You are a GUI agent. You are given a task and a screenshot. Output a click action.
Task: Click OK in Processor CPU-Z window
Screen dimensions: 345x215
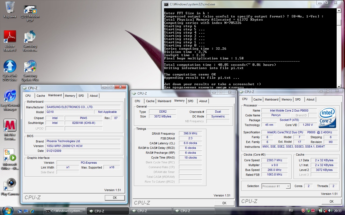(332, 201)
